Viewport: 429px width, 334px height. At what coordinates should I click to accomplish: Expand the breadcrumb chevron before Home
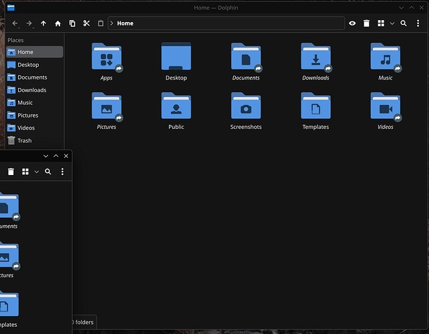click(112, 23)
